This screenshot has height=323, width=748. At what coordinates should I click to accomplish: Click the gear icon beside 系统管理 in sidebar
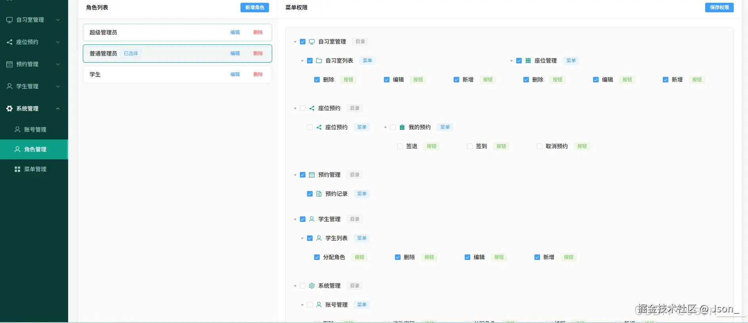pyautogui.click(x=10, y=109)
